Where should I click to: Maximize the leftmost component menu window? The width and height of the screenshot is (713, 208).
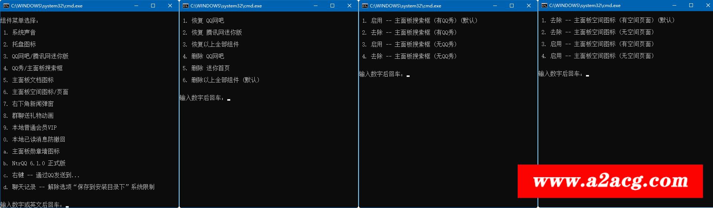click(x=153, y=6)
